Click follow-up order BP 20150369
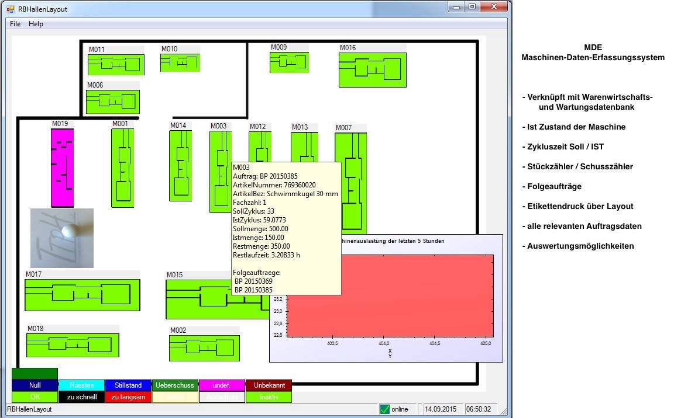Viewport: 674px width, 418px height. (x=253, y=281)
